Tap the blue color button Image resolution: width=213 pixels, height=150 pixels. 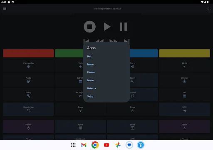pyautogui.click(x=144, y=53)
